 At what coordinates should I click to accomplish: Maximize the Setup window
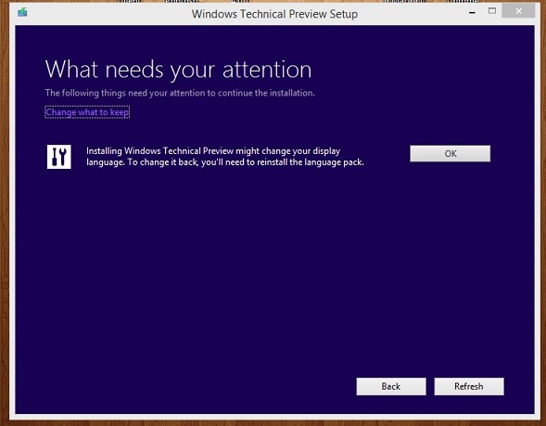click(492, 11)
